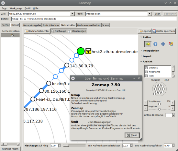Click the untere Ringlücke spinner
Viewport: 178px width, 151px height.
pyautogui.click(x=170, y=115)
